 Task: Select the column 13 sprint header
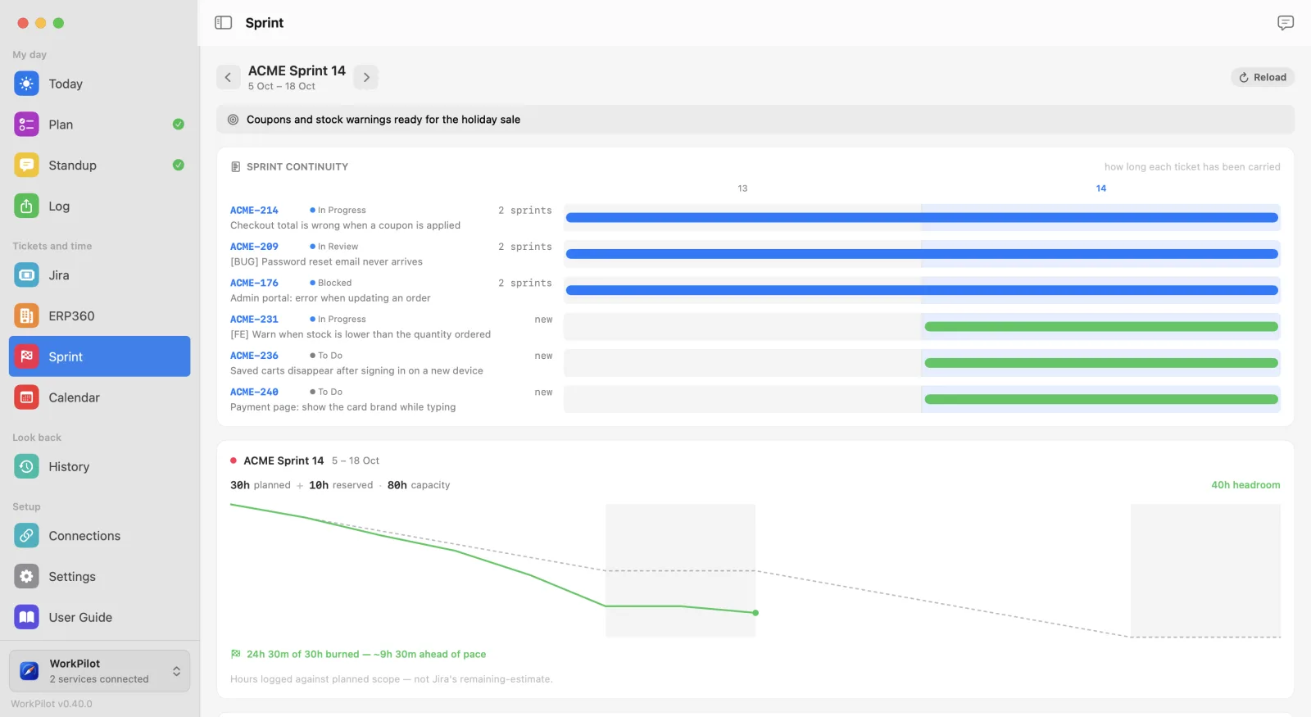pos(742,188)
